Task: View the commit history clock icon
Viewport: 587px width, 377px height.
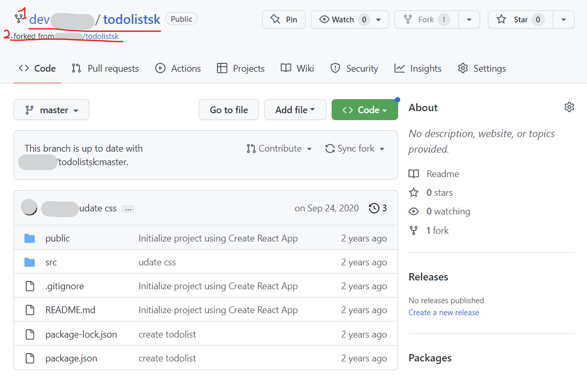Action: coord(374,208)
